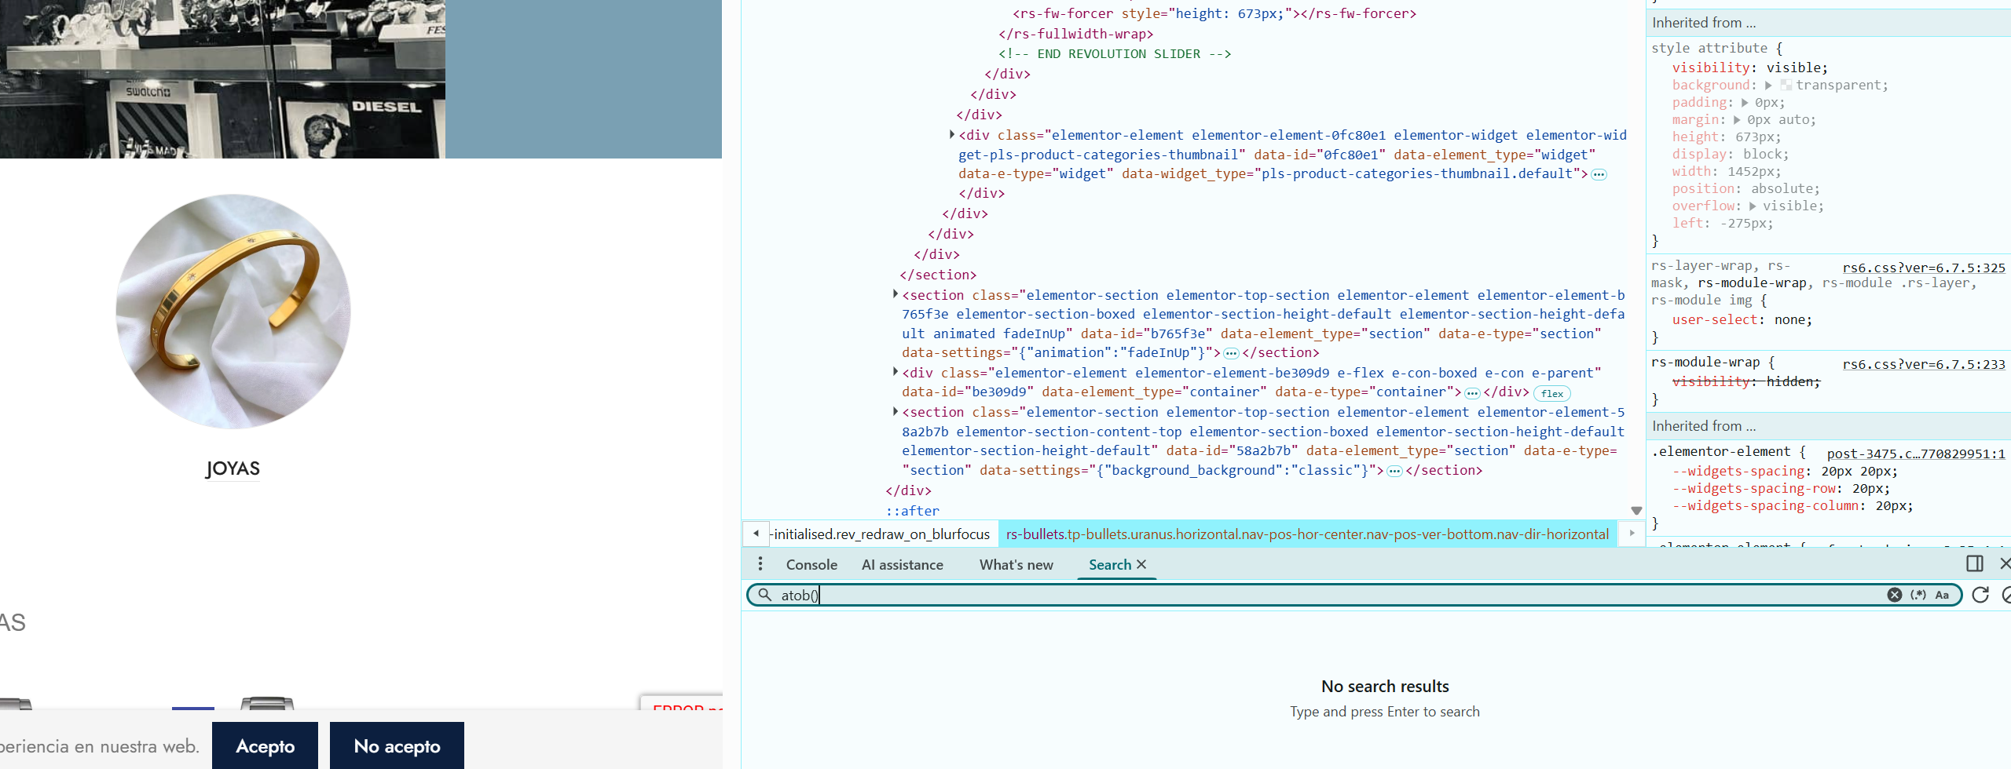Screen dimensions: 2011x769
Task: Toggle drawer side-by-side dock layout icon
Action: point(1974,563)
